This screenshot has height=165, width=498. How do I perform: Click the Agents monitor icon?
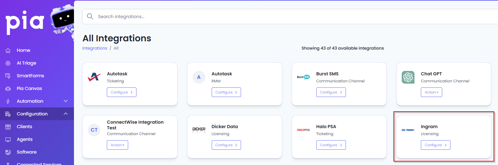8,139
